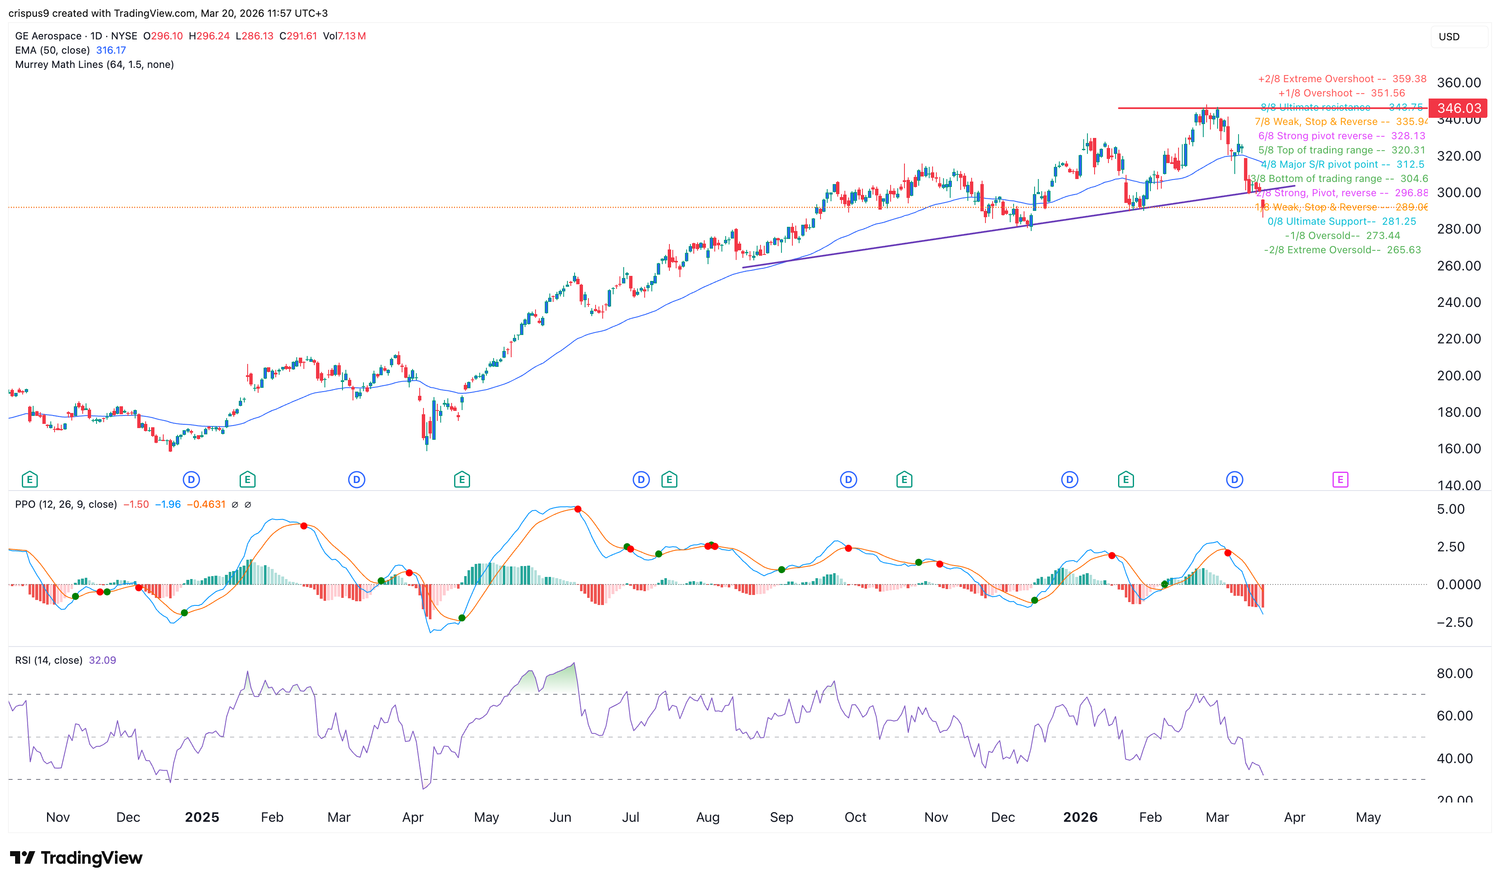Click the TradingView logo at the bottom left
1500x883 pixels.
coord(76,857)
